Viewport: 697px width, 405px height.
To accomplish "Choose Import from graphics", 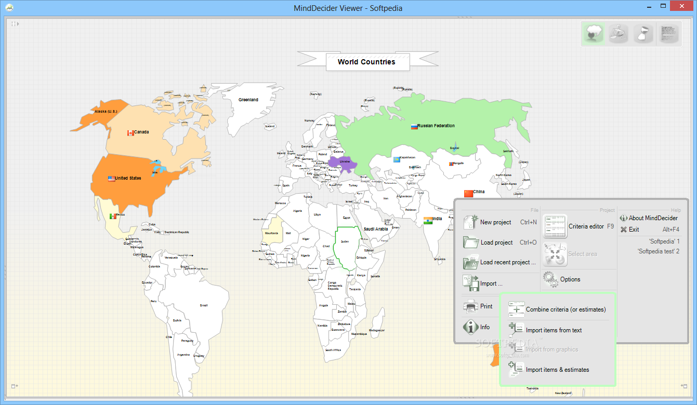I will point(544,349).
